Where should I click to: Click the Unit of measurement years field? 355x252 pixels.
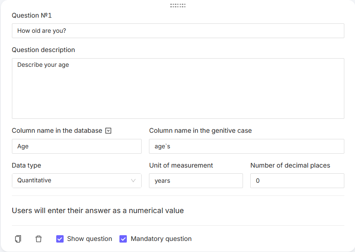click(196, 181)
